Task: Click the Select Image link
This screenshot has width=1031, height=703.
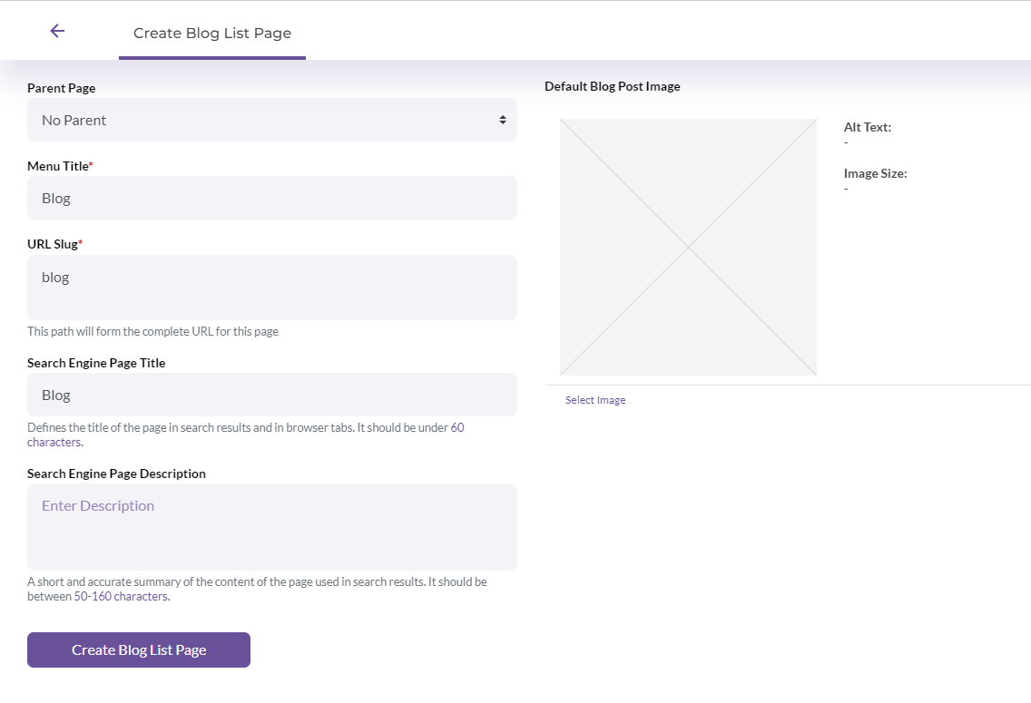Action: [595, 400]
